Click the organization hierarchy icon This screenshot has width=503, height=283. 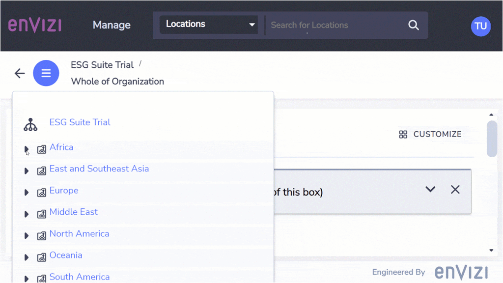click(x=30, y=124)
